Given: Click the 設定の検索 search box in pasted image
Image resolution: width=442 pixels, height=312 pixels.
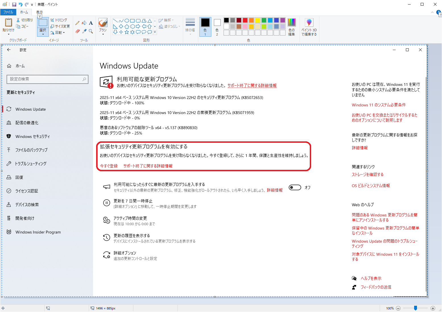Looking at the screenshot, I should click(47, 79).
